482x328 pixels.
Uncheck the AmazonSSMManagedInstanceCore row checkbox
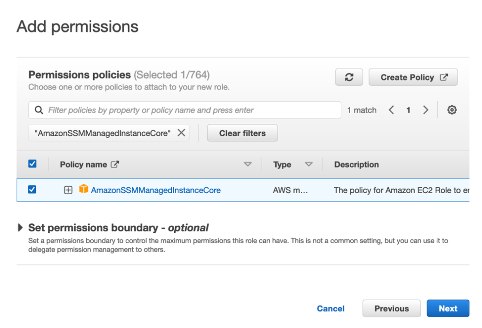(32, 190)
